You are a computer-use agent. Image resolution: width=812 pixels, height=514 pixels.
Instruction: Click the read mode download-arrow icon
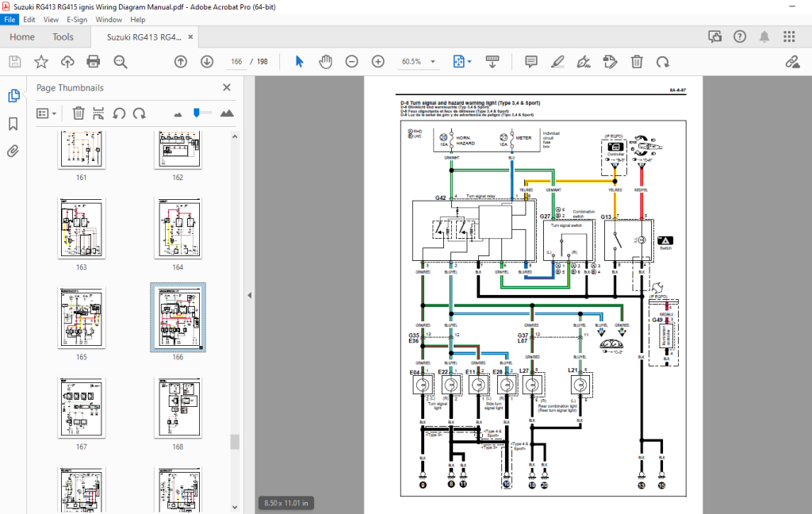(492, 62)
